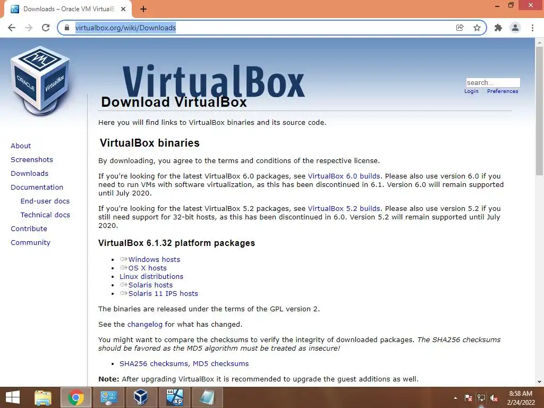The image size is (544, 408).
Task: Click the network tray icon
Action: pyautogui.click(x=481, y=398)
